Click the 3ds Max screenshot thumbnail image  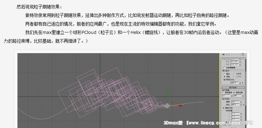[x=132, y=90]
